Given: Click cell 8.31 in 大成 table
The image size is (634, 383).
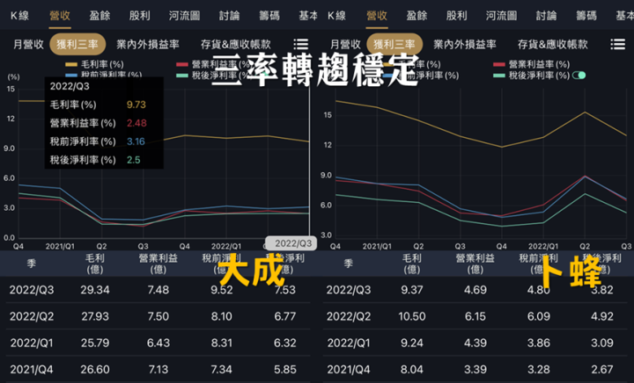Looking at the screenshot, I should point(222,343).
